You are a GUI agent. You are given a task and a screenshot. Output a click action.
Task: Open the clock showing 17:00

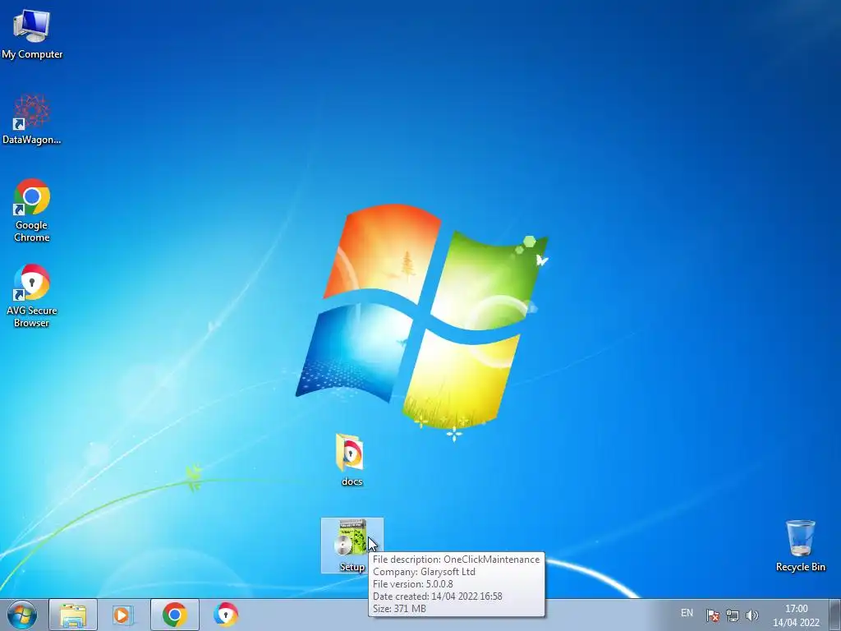tap(796, 615)
